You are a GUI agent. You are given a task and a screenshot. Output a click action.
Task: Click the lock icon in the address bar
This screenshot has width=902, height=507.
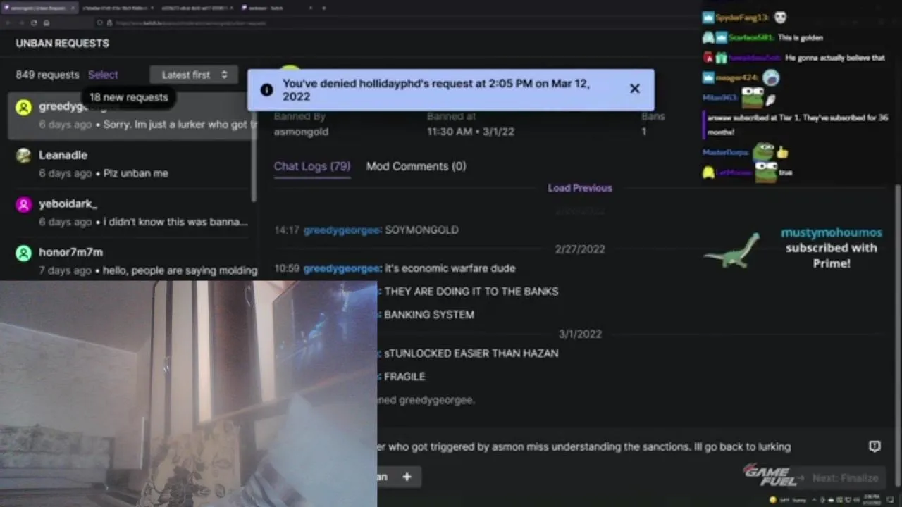109,23
